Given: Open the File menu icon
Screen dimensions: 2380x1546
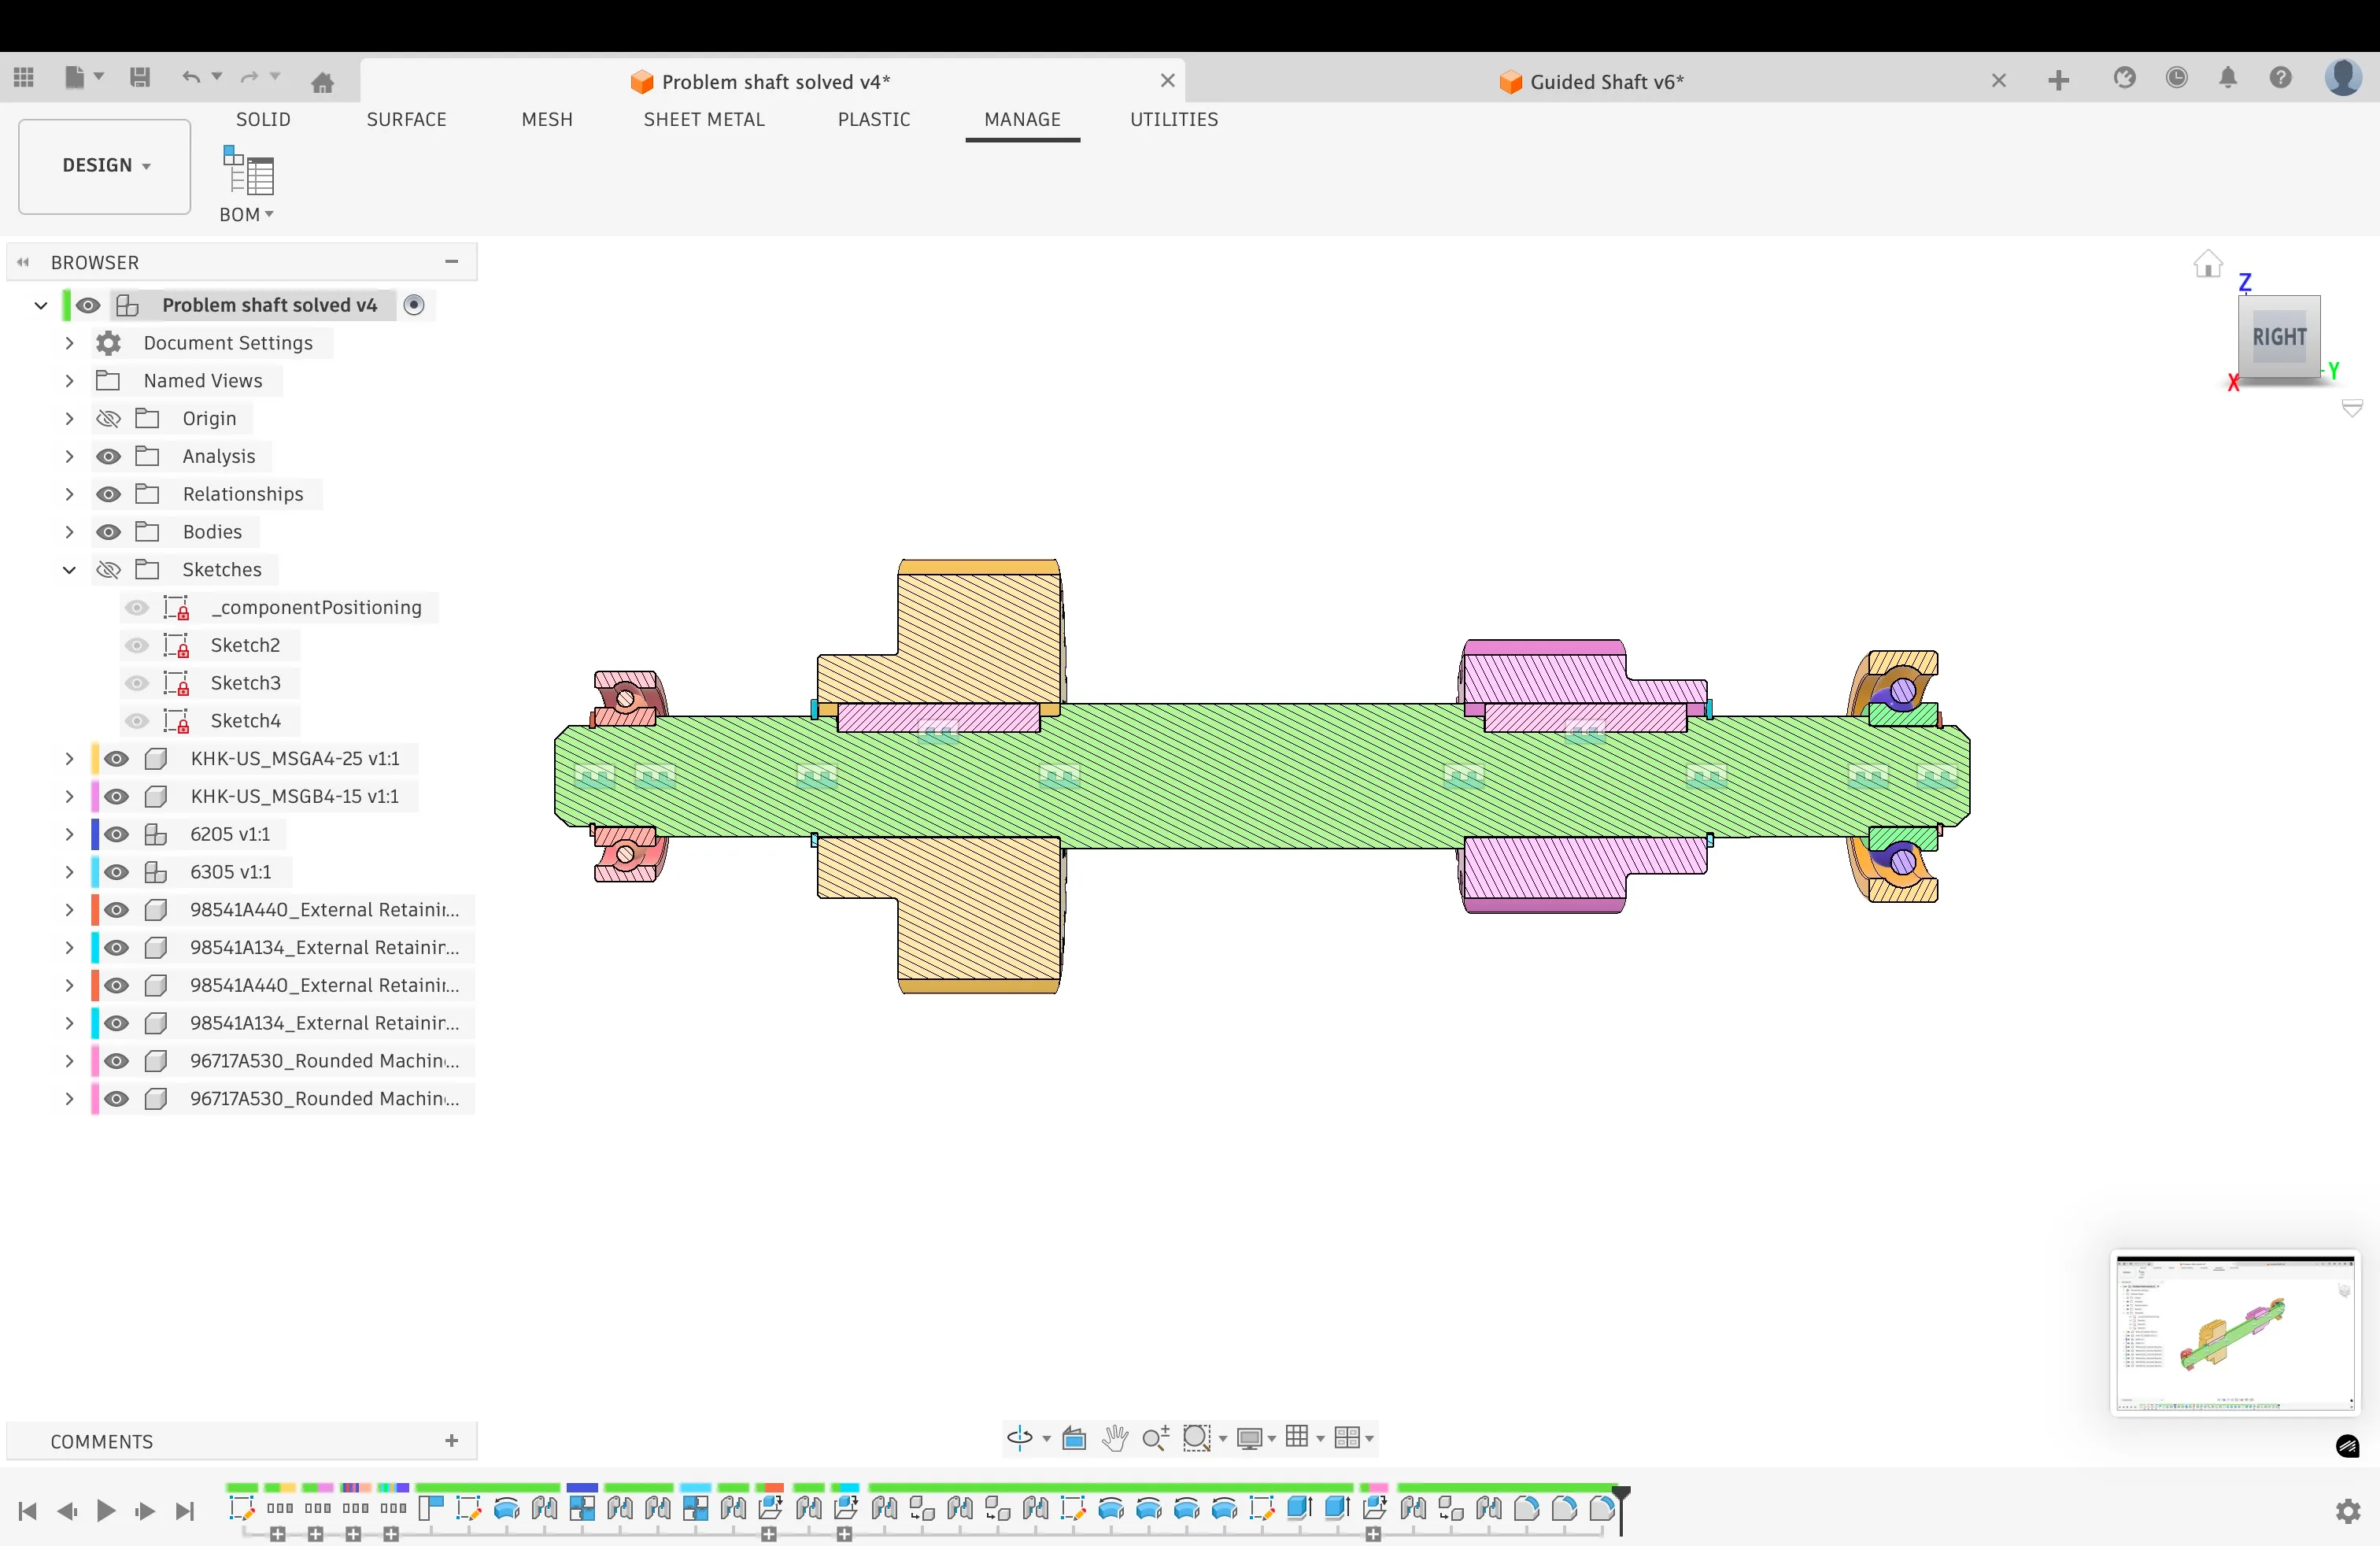Looking at the screenshot, I should (75, 77).
